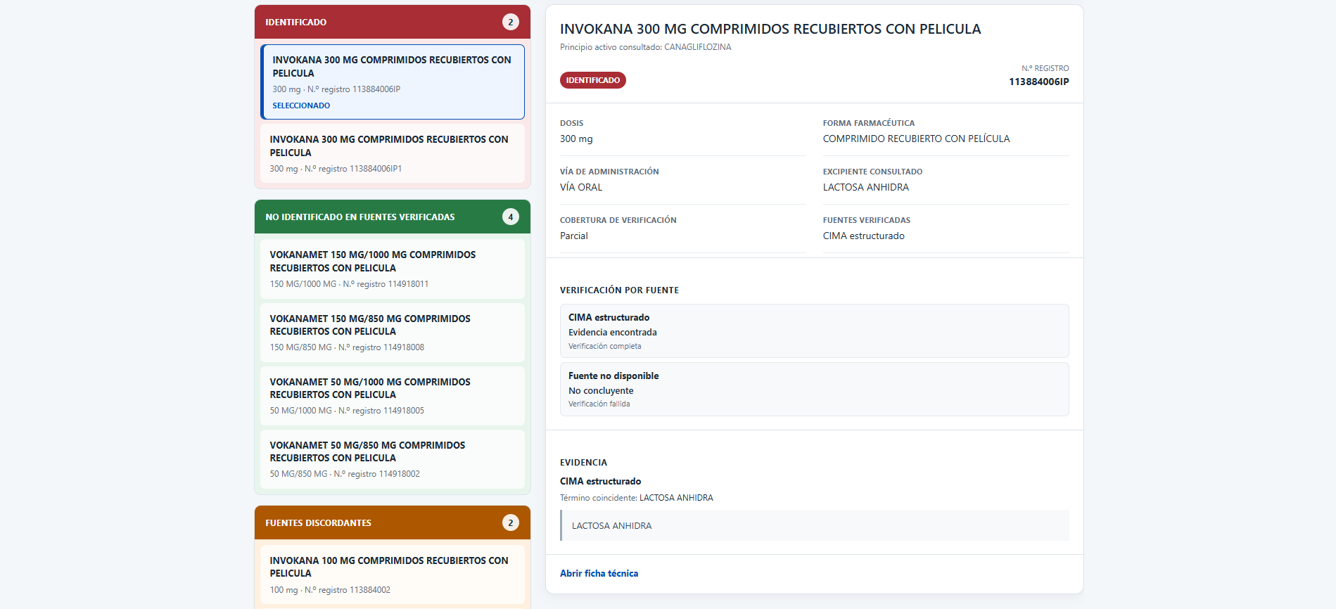Click fuentes verificadas value CIMA estructurado
The height and width of the screenshot is (609, 1336).
click(x=864, y=236)
